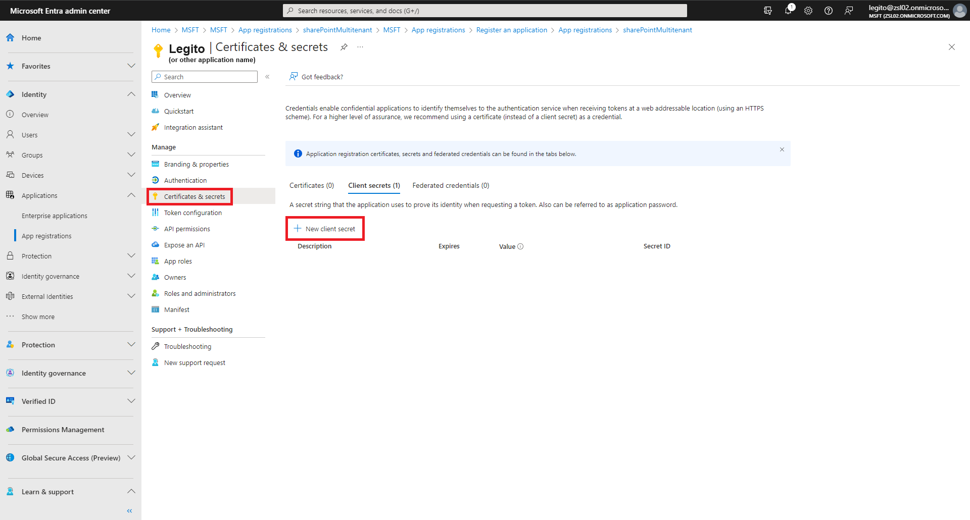
Task: Open Integration assistant
Action: 193,127
